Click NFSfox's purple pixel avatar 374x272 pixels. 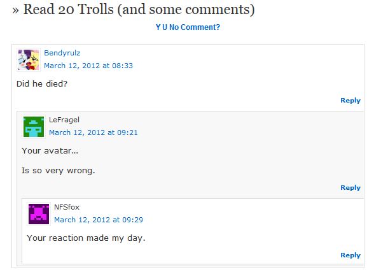click(39, 214)
